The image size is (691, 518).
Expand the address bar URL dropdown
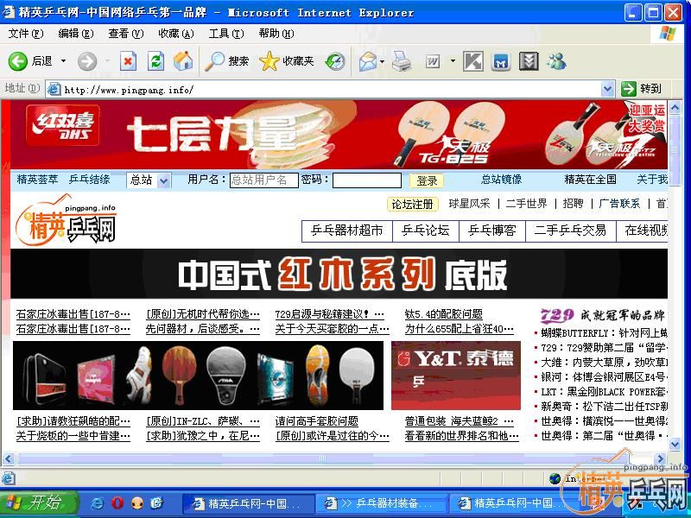click(x=608, y=90)
